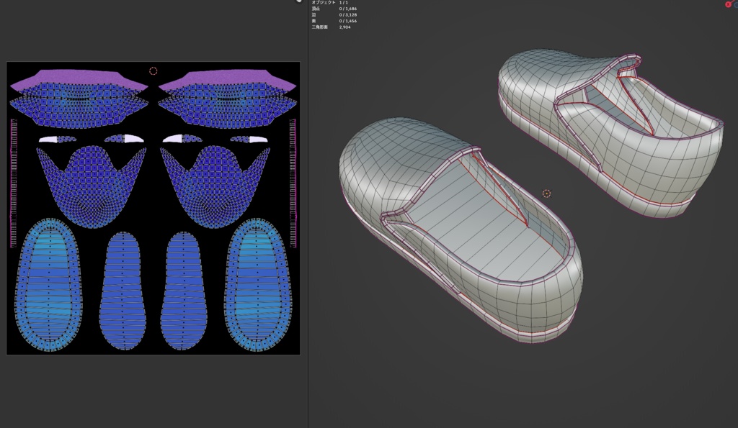Click the blue Z axis circle on the gizmo

point(737,6)
